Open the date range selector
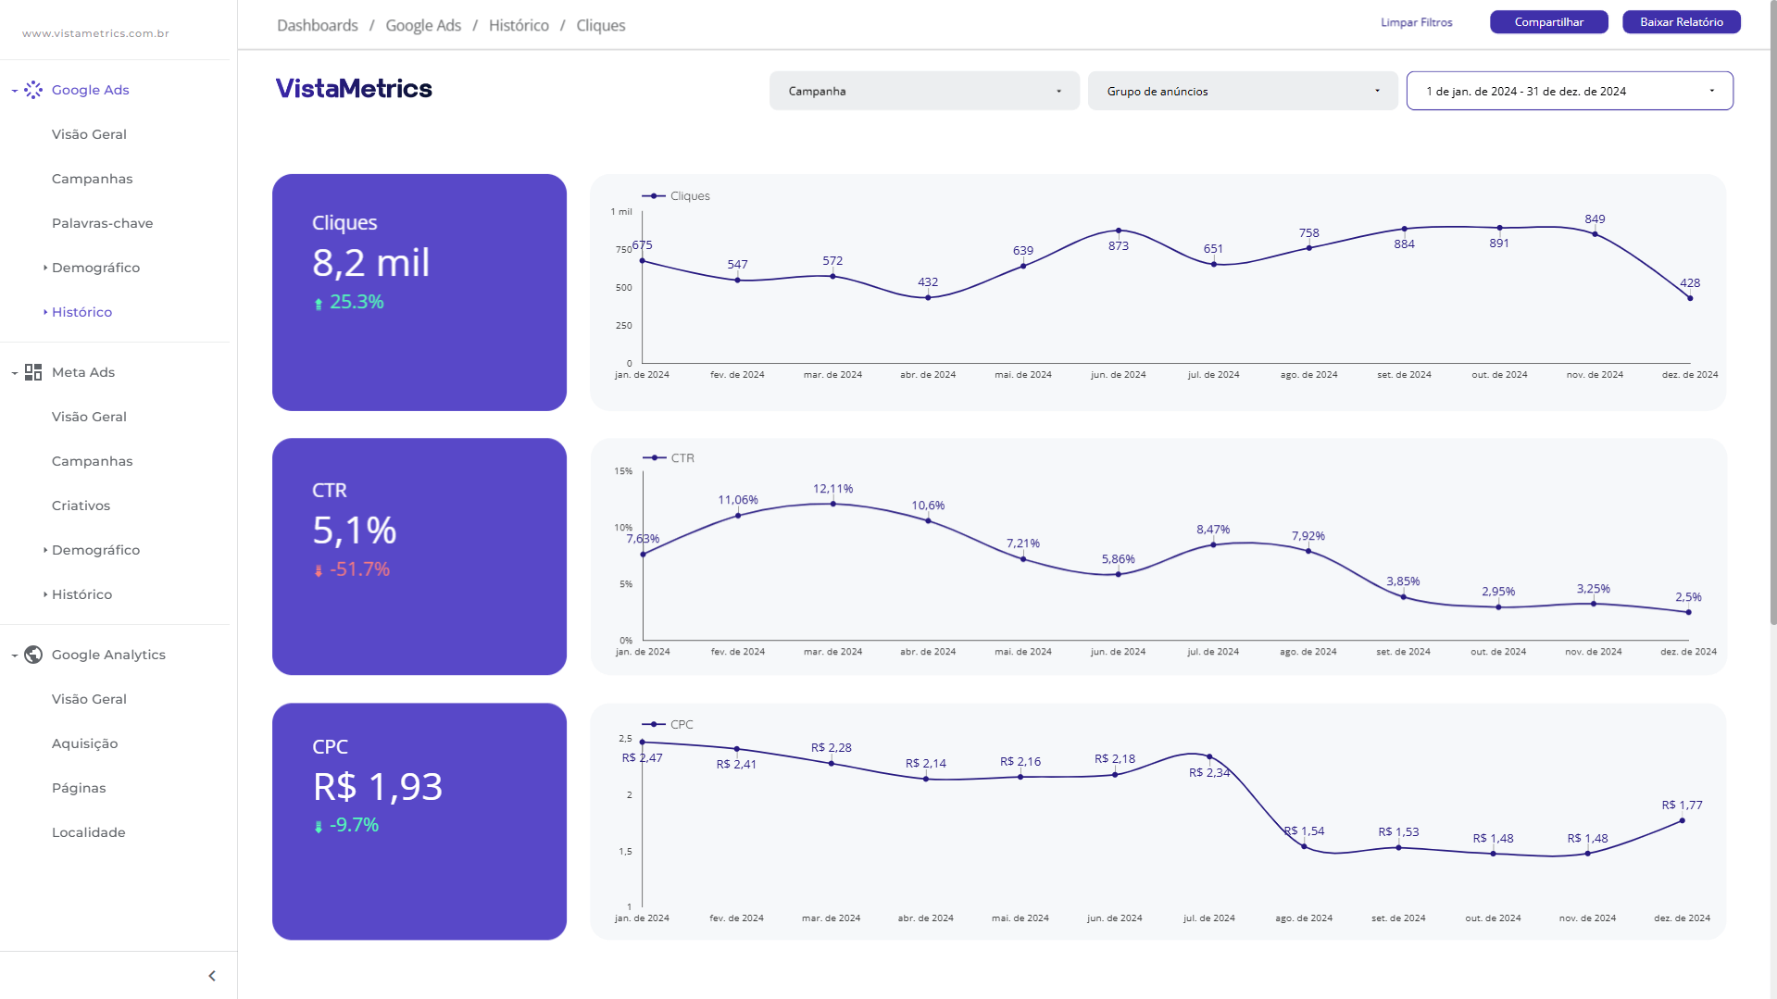This screenshot has width=1777, height=999. point(1570,91)
